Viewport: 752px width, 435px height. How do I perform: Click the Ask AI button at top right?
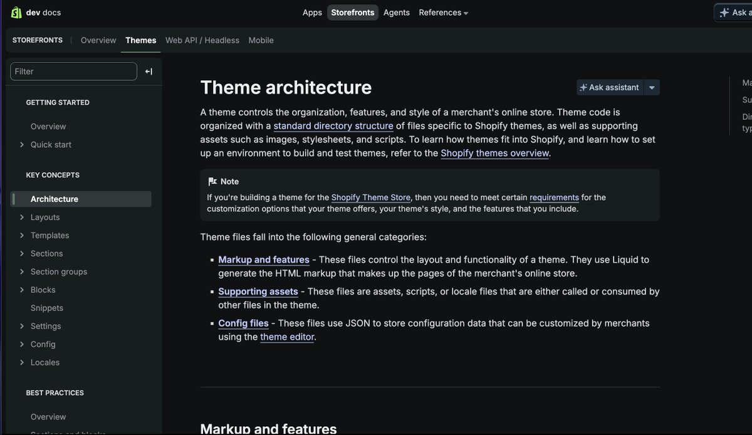pos(734,13)
